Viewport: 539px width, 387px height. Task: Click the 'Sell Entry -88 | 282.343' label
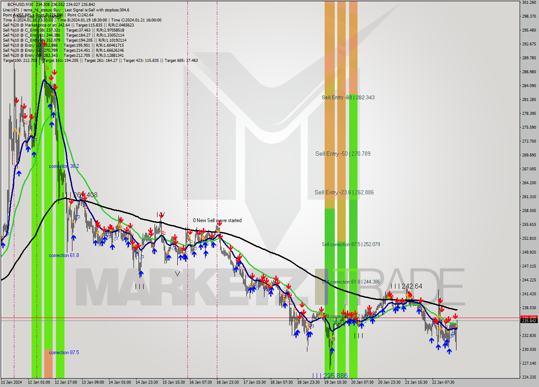coord(348,97)
